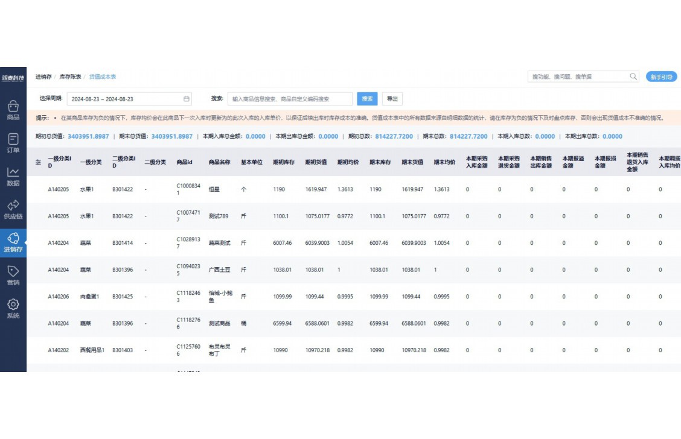Click the 观麦科技 logo
Screen dimensions: 681x439
13,78
